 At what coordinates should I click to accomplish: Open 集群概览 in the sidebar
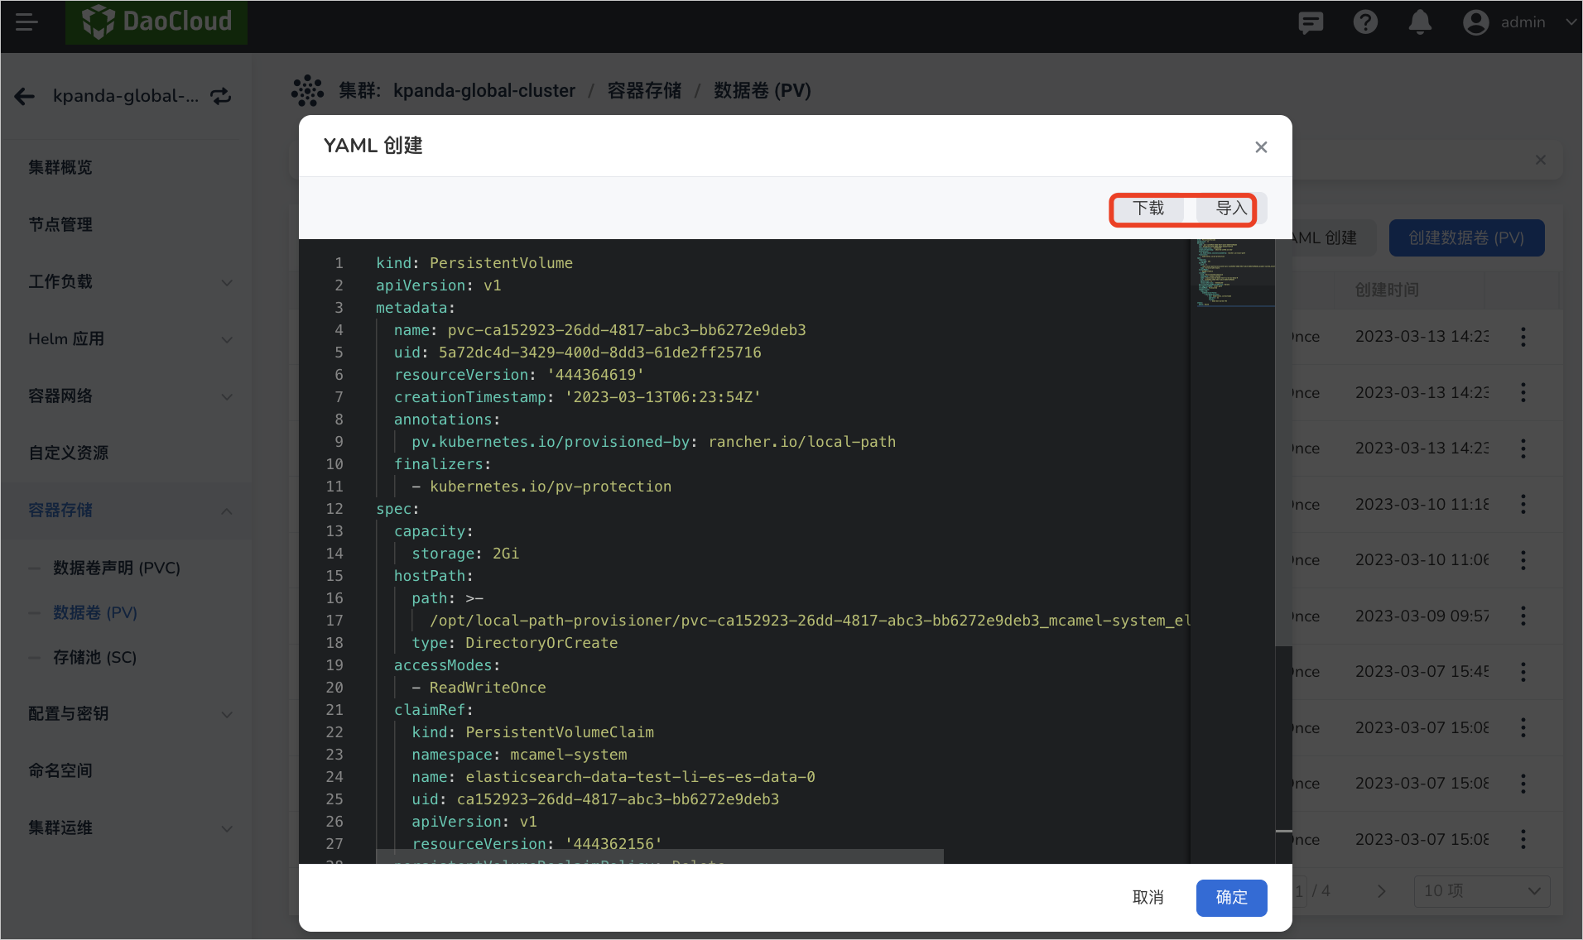pos(60,168)
